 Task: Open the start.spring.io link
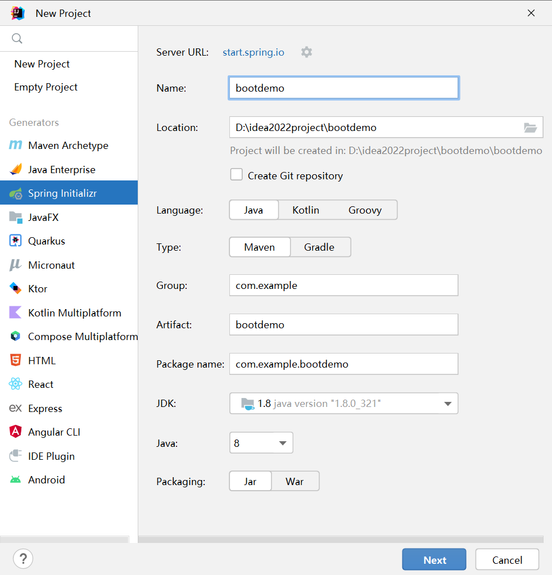254,52
